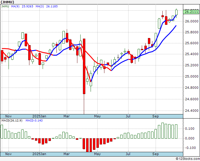Click May on the MACD date axis
Image resolution: width=200 pixels, height=161 pixels.
[x=97, y=154]
